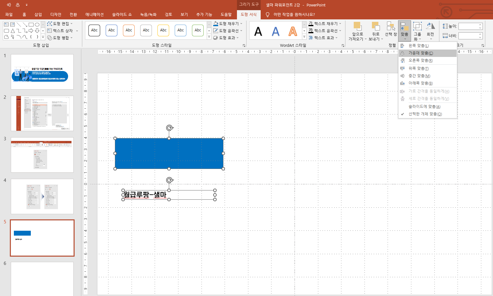The image size is (493, 296).
Task: Select the rectangle shape in shape gallery
Action: [31, 24]
